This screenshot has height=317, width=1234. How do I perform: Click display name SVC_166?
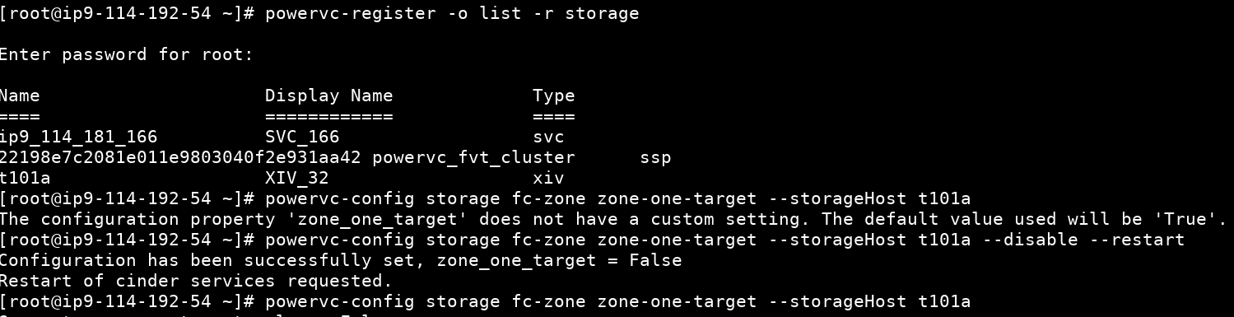pos(302,137)
